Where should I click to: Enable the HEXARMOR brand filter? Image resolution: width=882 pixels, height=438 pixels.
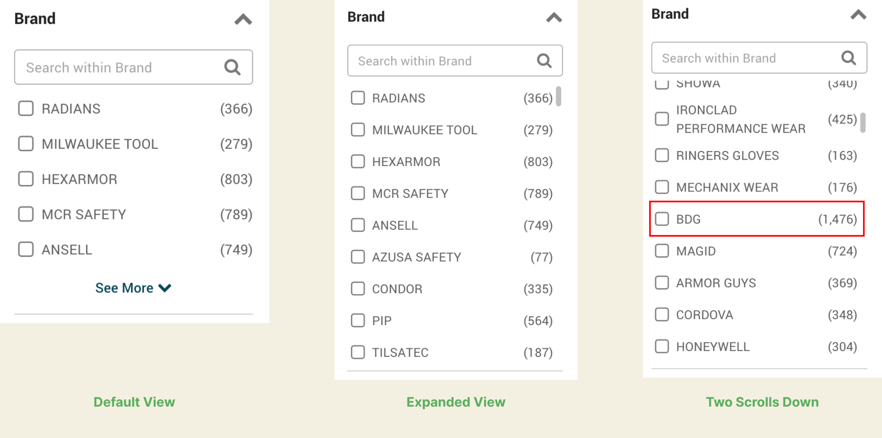26,179
